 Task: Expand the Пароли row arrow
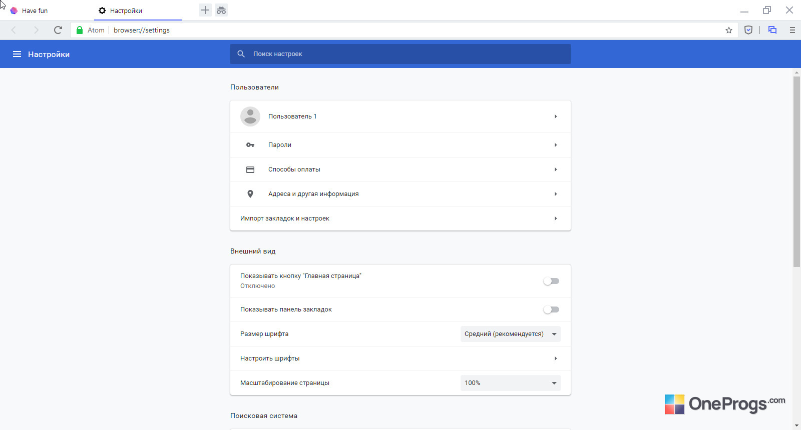[x=556, y=145]
